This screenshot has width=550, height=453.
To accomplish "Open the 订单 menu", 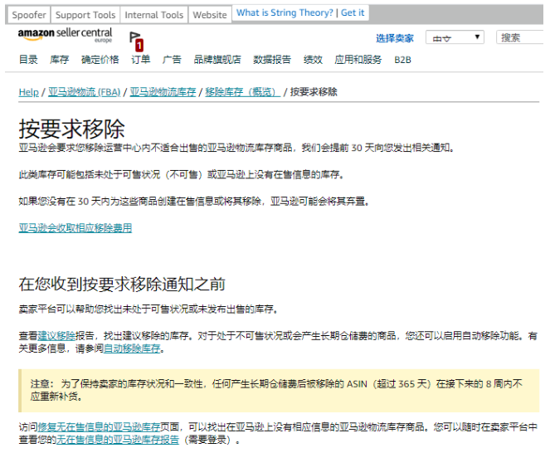I will (x=141, y=60).
